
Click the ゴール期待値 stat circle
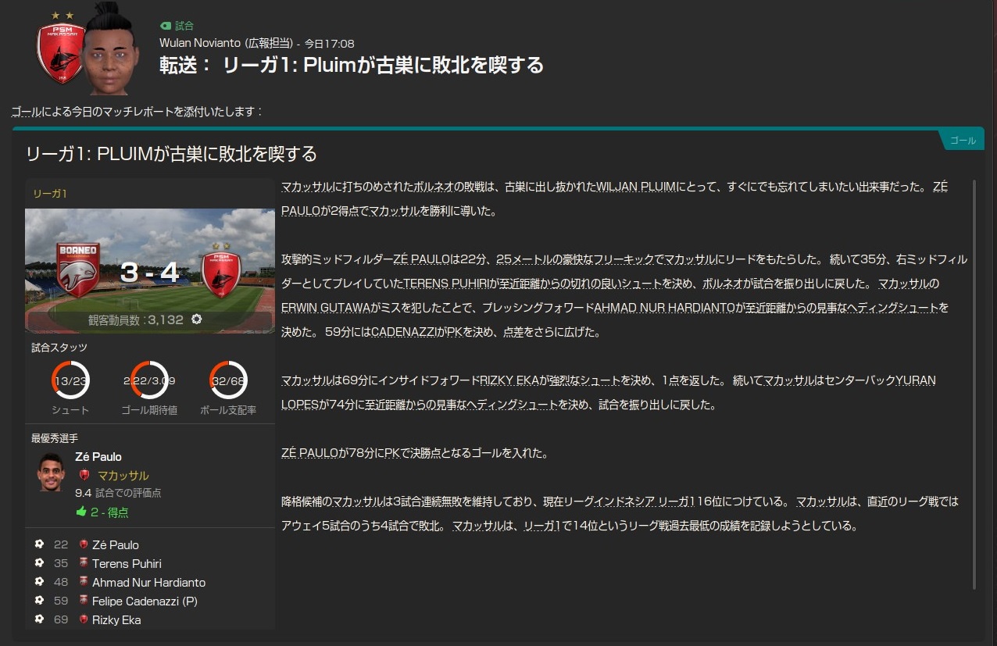148,381
